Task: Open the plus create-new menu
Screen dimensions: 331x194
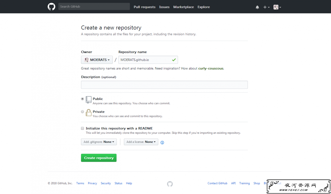Action: coord(266,7)
